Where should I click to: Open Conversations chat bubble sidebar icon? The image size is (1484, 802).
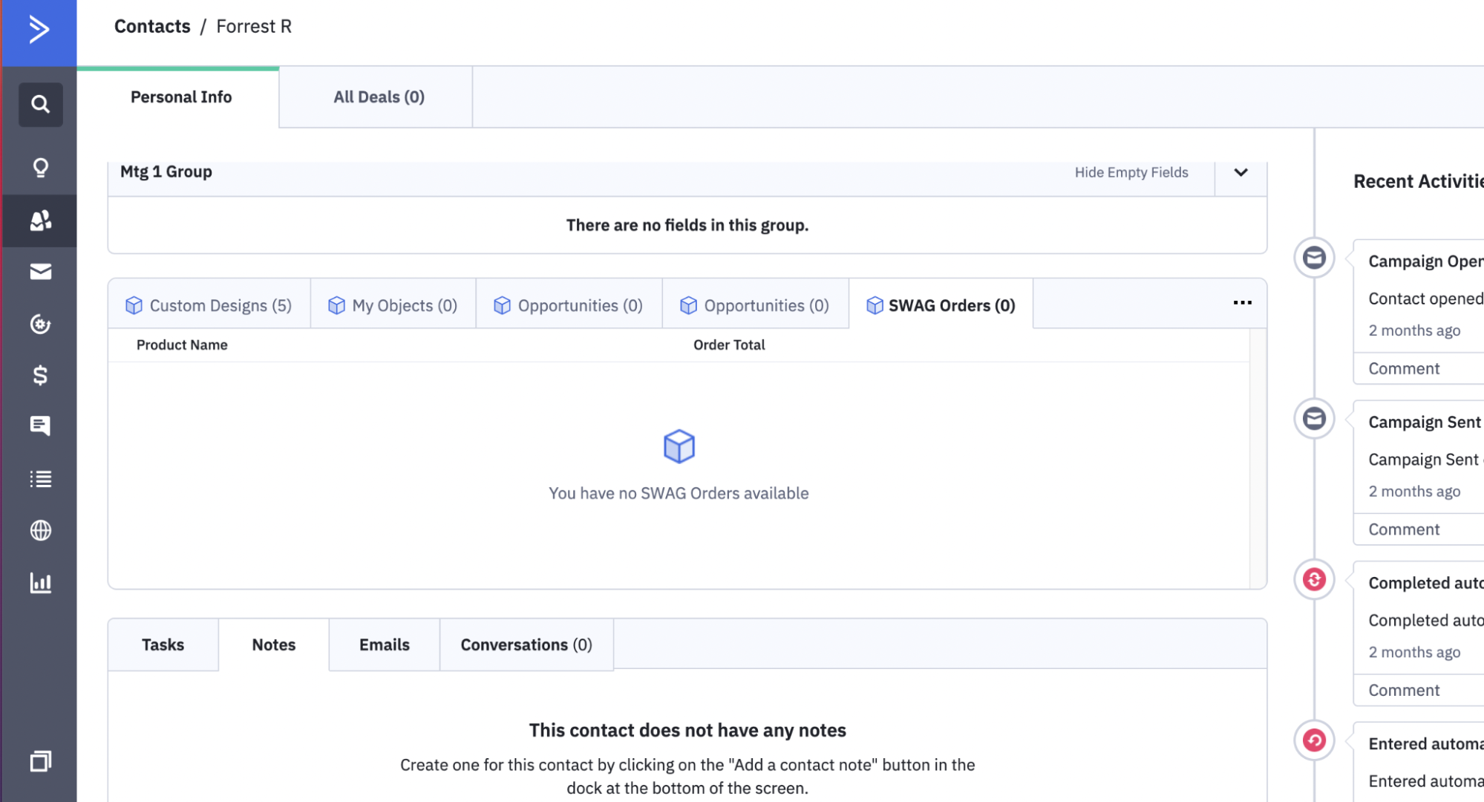[40, 426]
